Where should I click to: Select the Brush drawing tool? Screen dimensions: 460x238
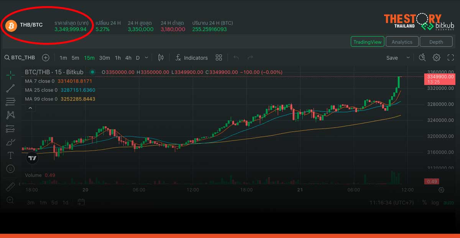[x=10, y=142]
